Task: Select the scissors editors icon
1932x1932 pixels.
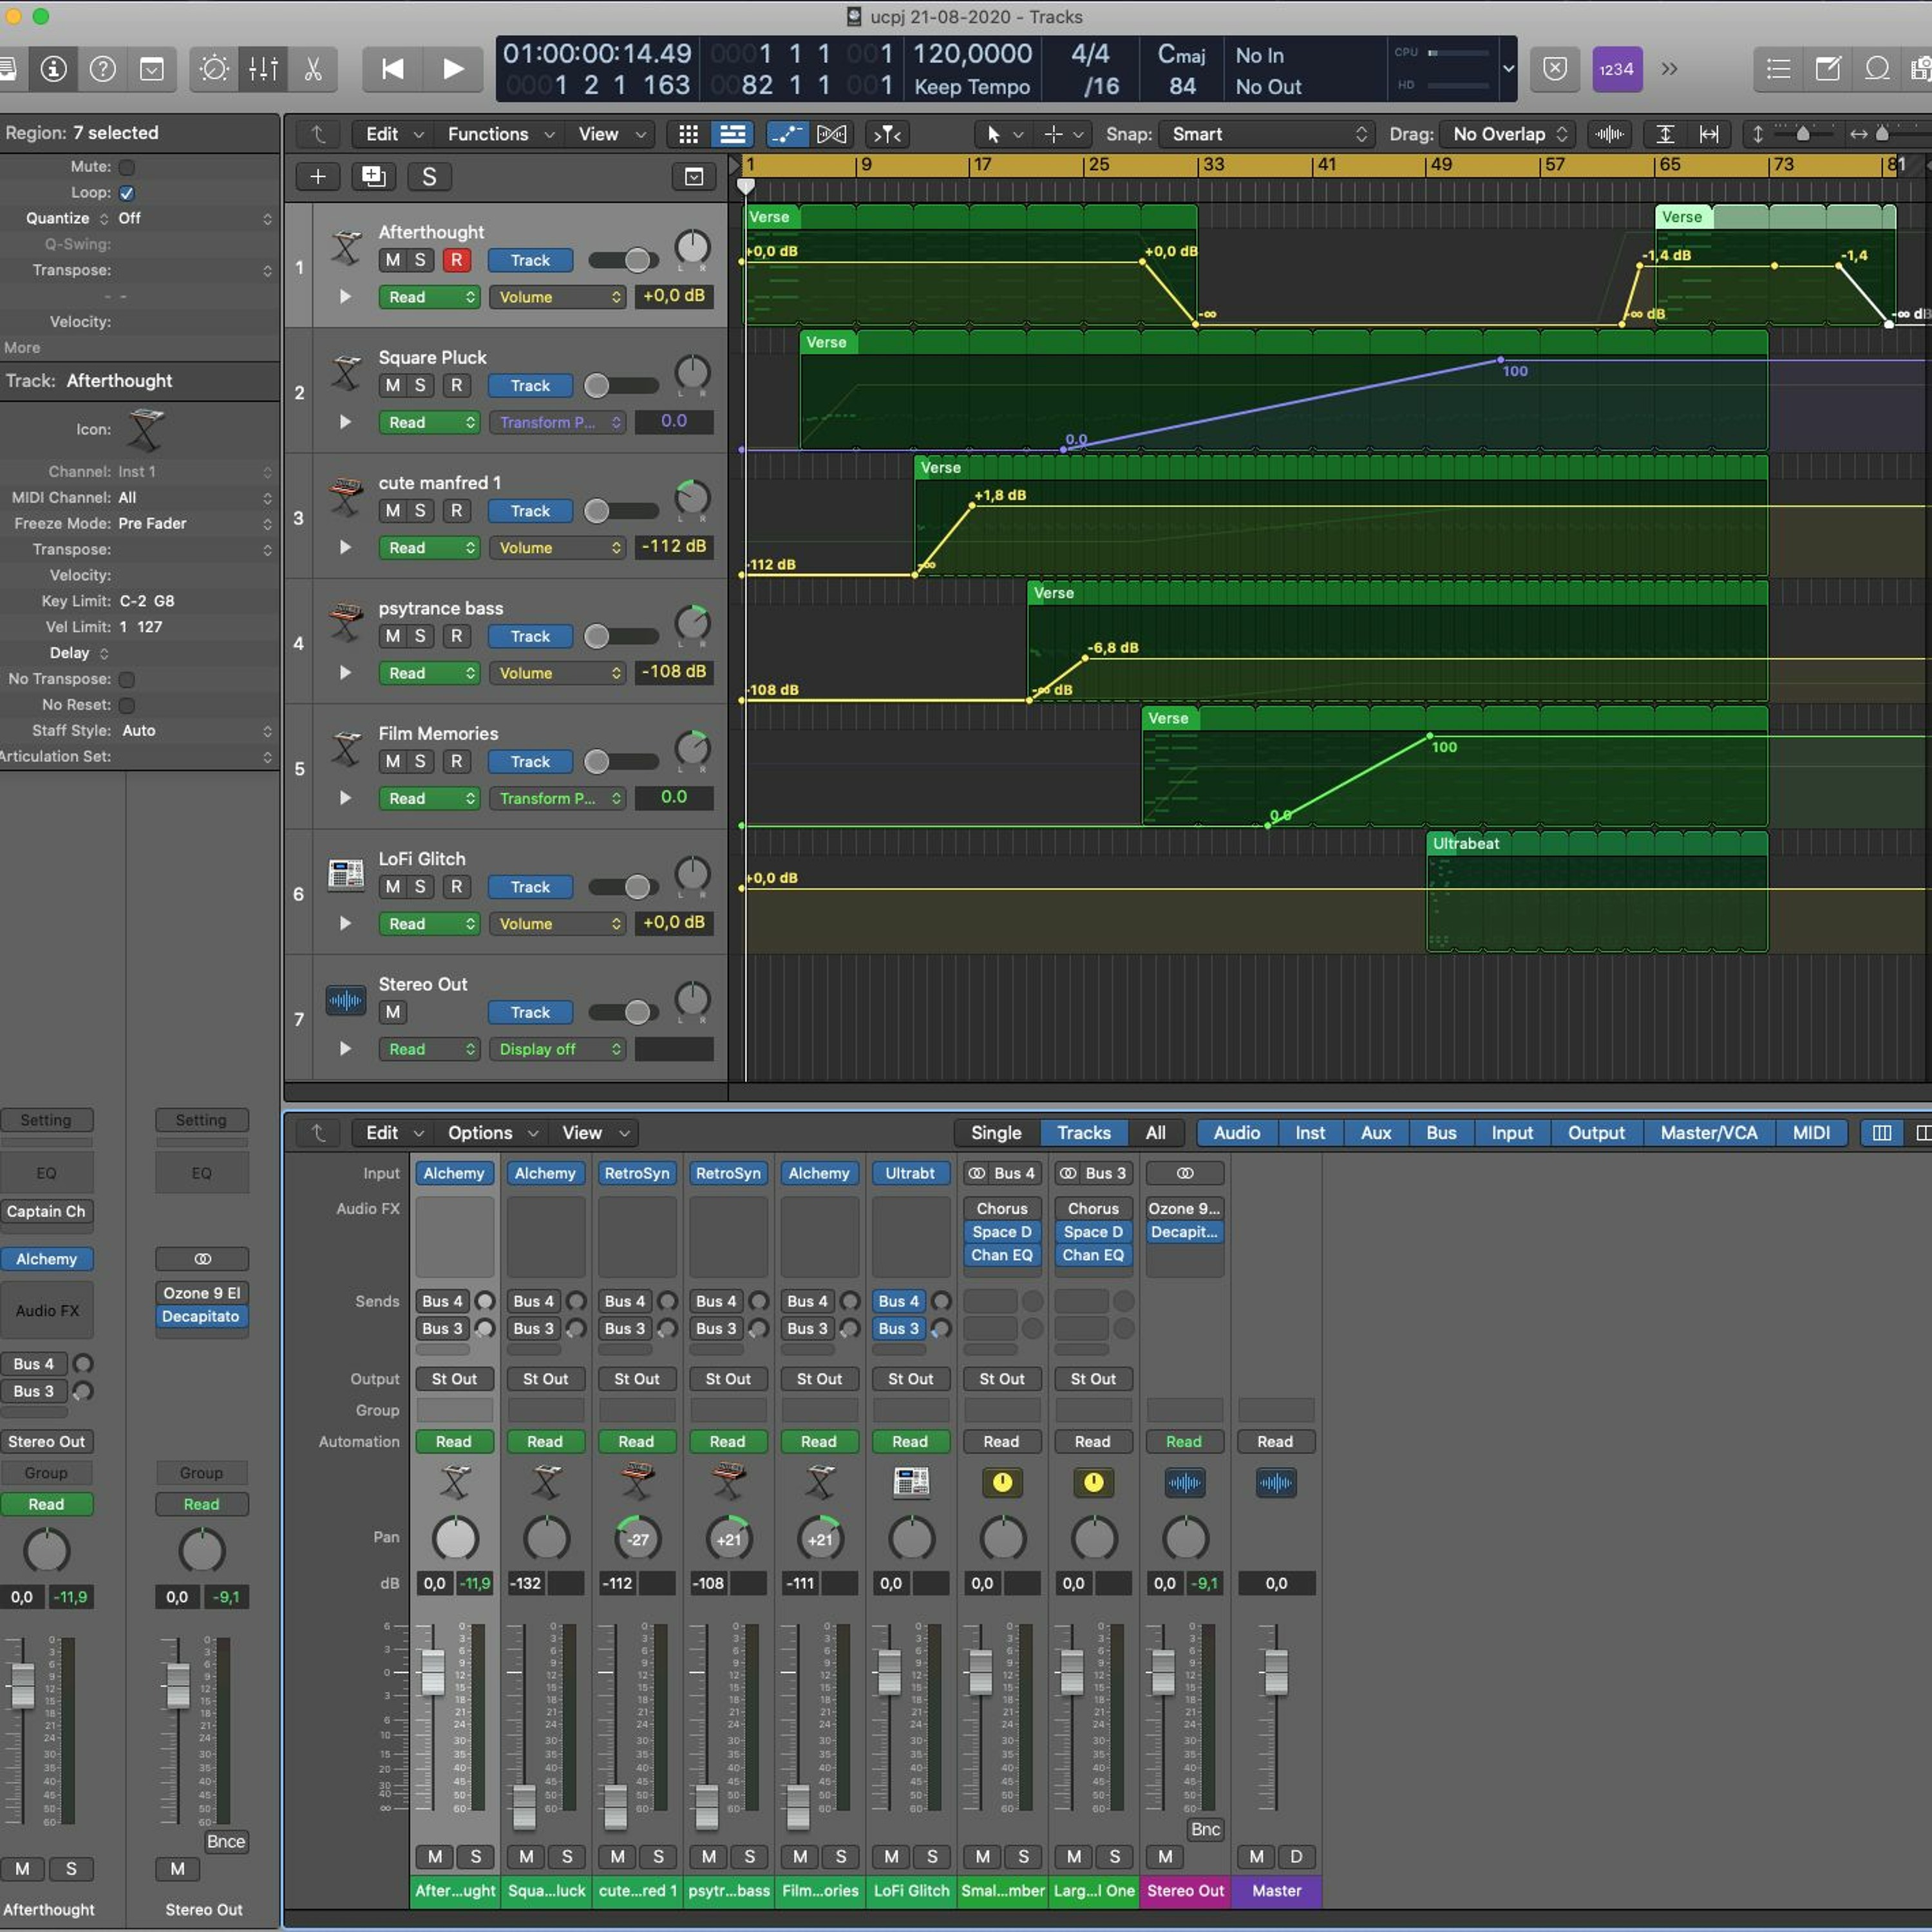Action: 313,69
